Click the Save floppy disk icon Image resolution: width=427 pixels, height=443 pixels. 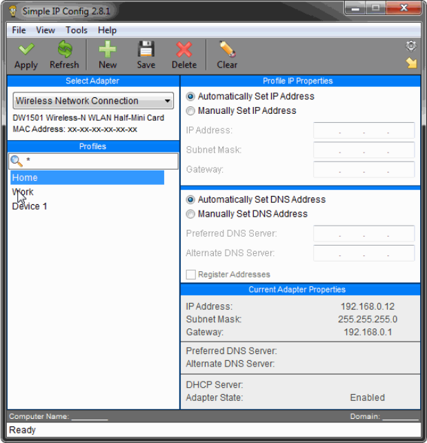pos(146,49)
